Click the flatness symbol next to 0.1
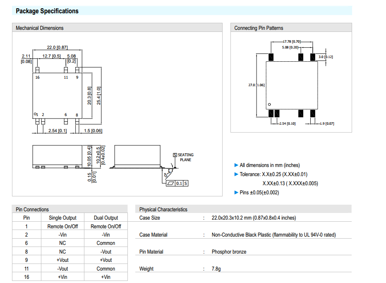386x283 pixels. pyautogui.click(x=170, y=183)
